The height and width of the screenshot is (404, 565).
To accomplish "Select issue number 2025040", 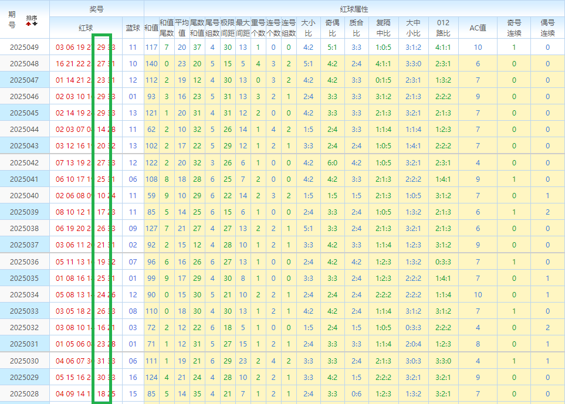I will tap(24, 195).
